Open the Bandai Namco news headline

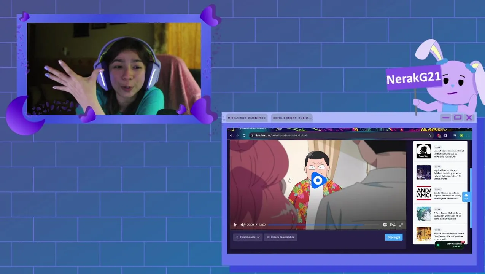click(447, 195)
